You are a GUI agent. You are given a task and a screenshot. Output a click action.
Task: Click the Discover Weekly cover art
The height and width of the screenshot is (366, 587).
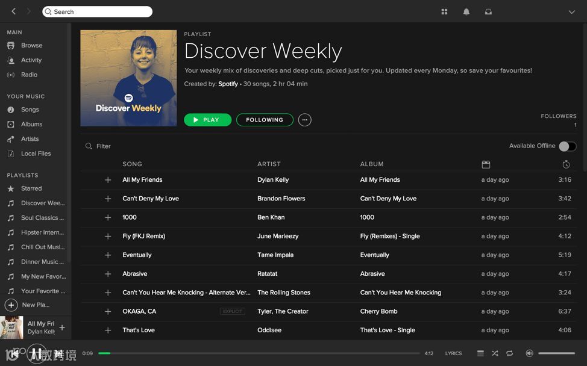128,78
